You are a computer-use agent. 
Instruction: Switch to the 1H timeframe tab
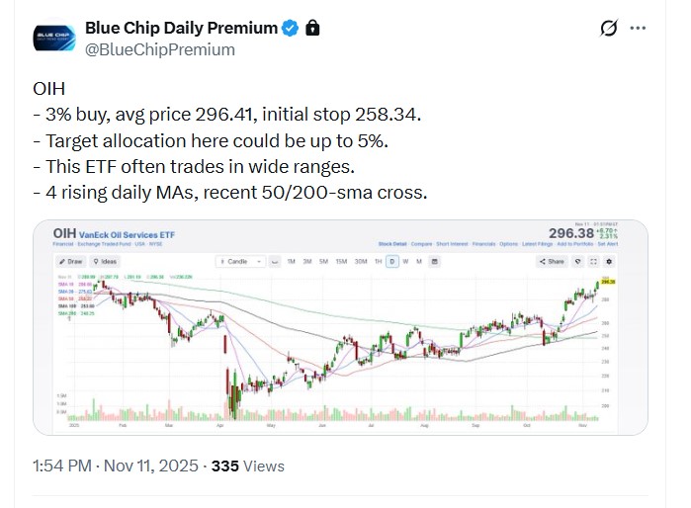pyautogui.click(x=377, y=262)
